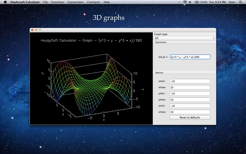246x154 pixels.
Task: Click the zmax: label
Action: [x=162, y=112]
